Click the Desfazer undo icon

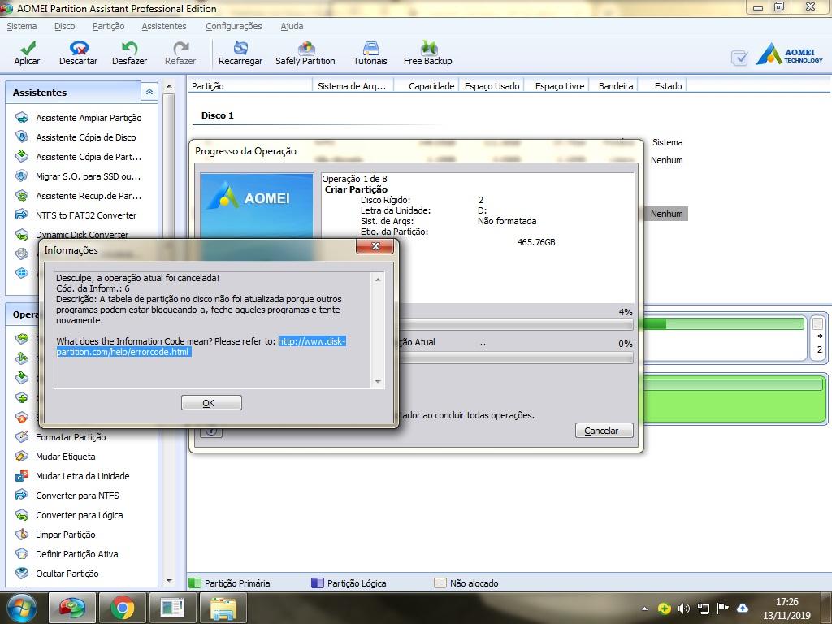click(x=129, y=53)
